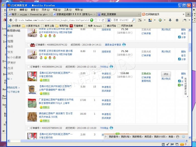
Task: Open 789淘金 shop link for order 400385694124132
Action: [104, 67]
